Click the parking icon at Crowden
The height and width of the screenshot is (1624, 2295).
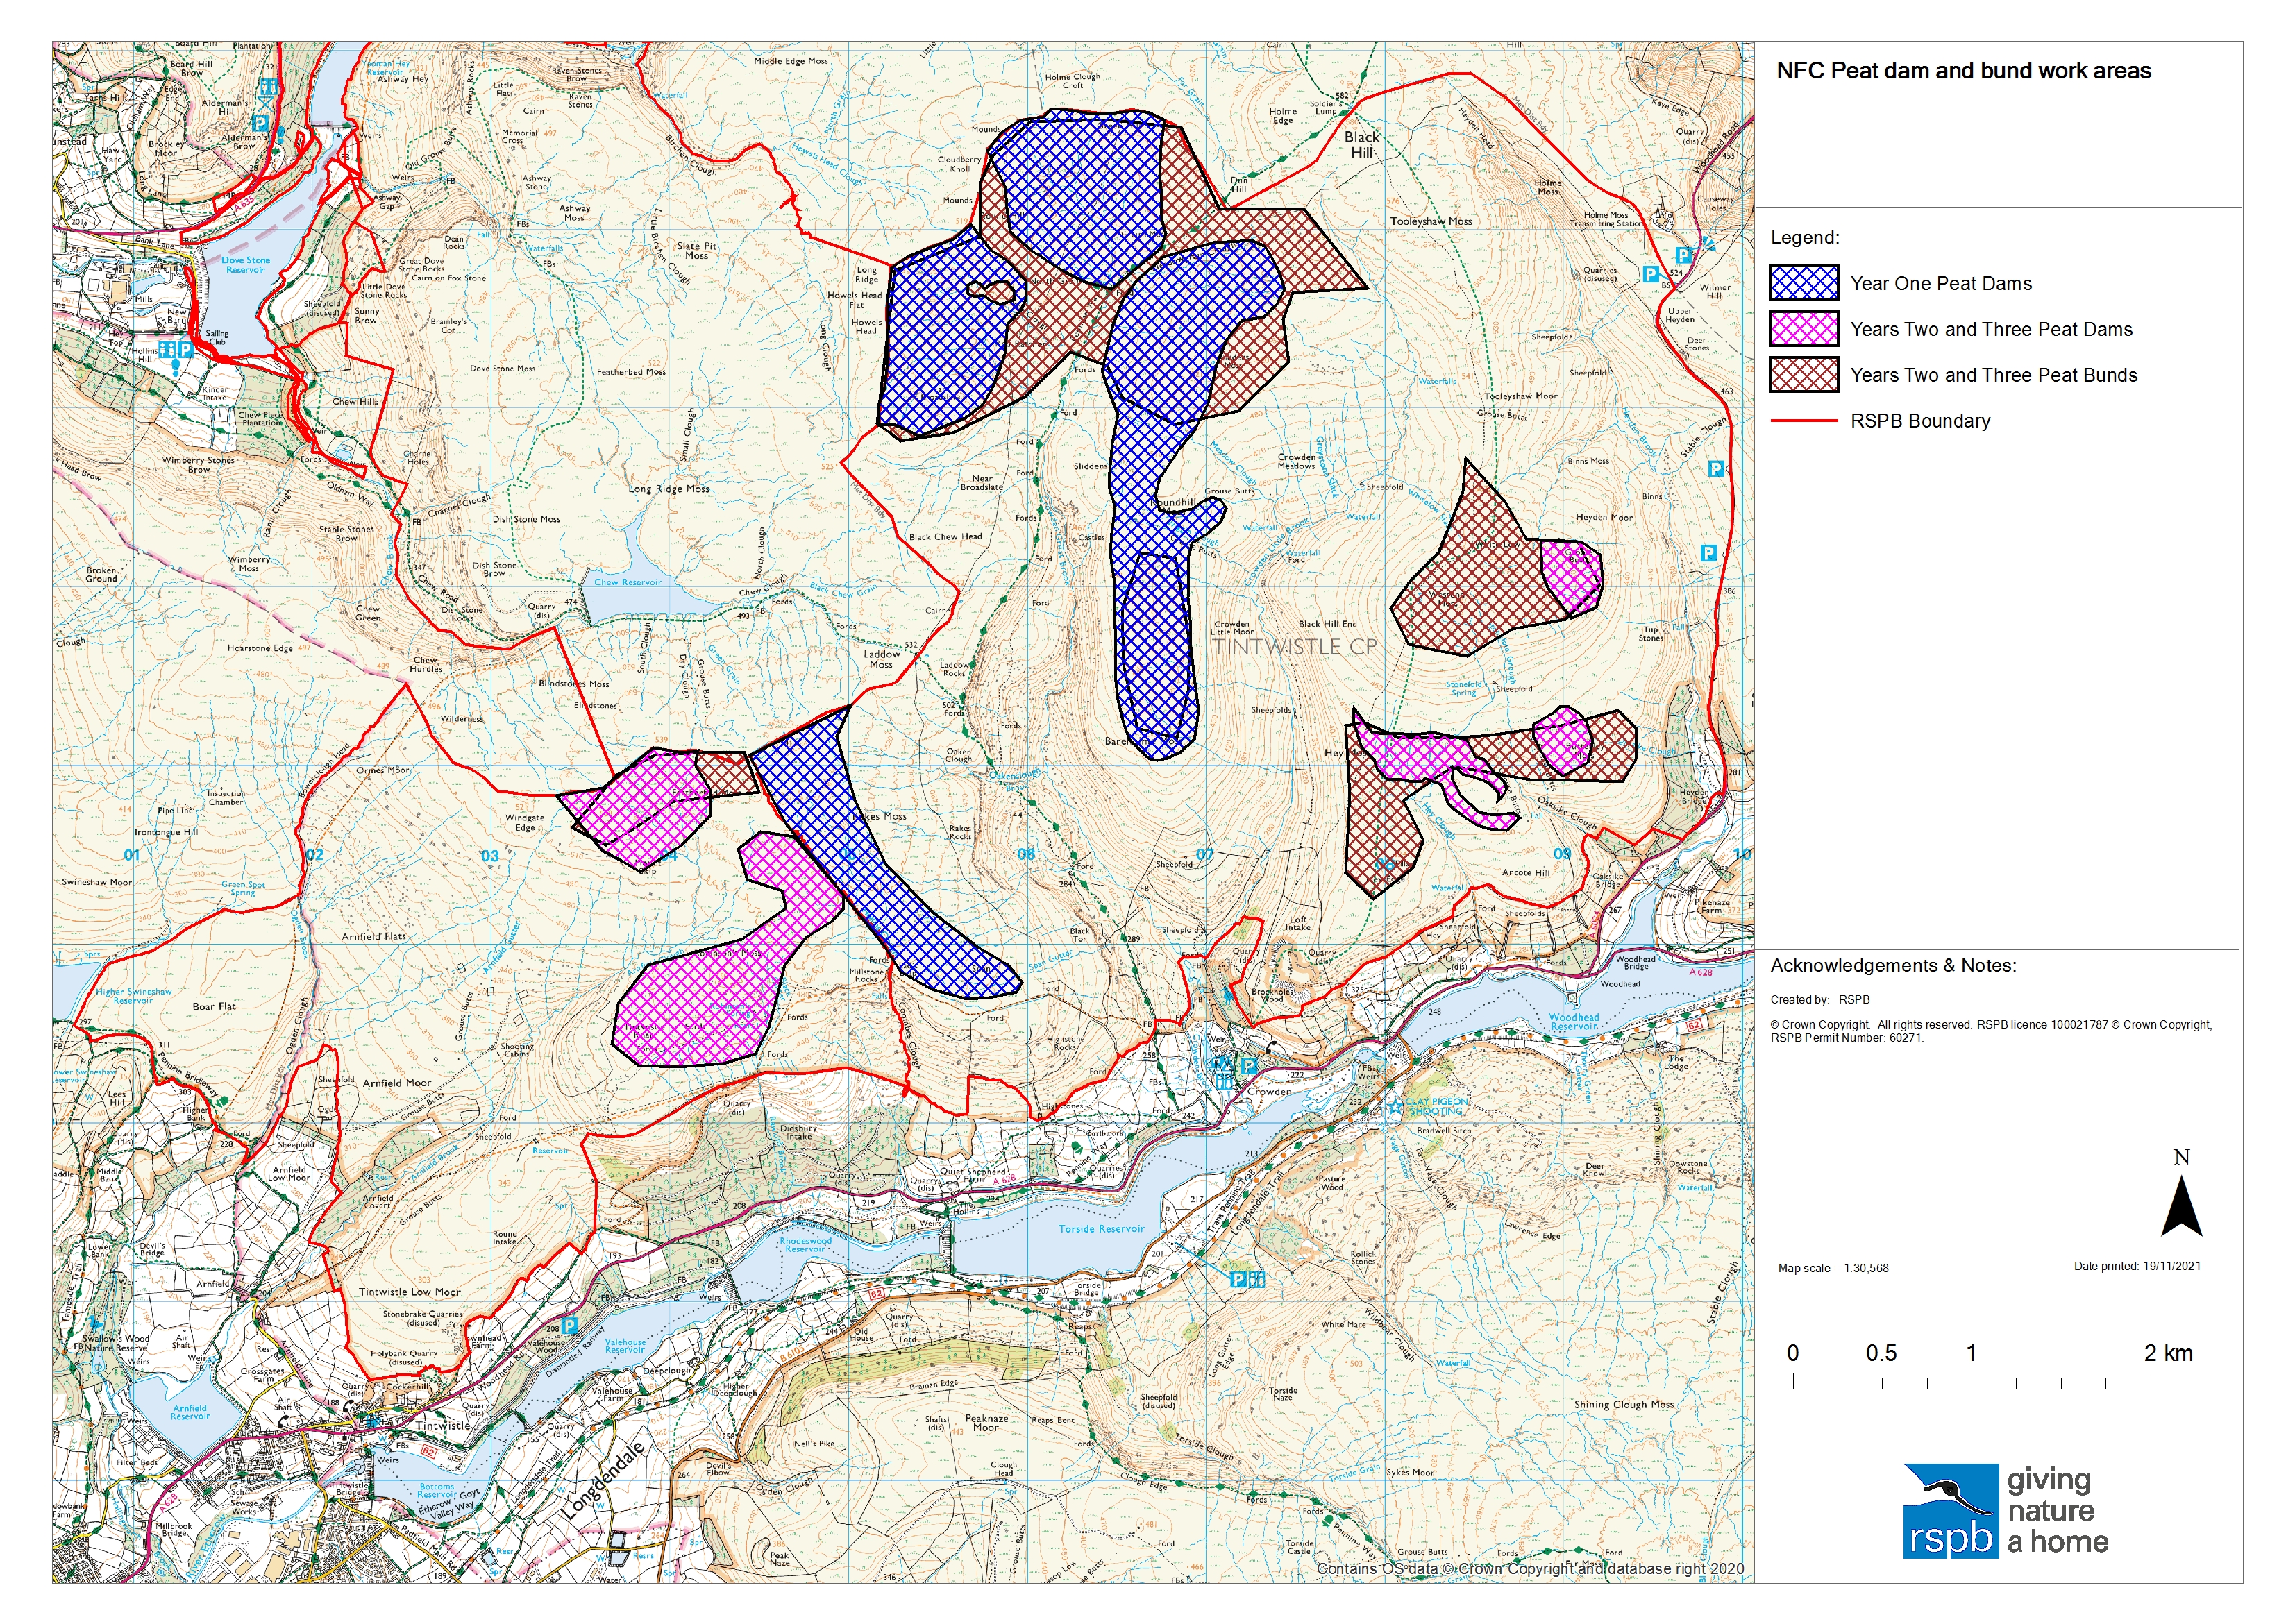pyautogui.click(x=1249, y=1067)
